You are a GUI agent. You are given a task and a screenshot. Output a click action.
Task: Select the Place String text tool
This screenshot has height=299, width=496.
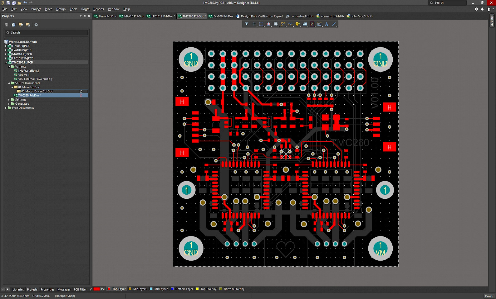coord(327,24)
